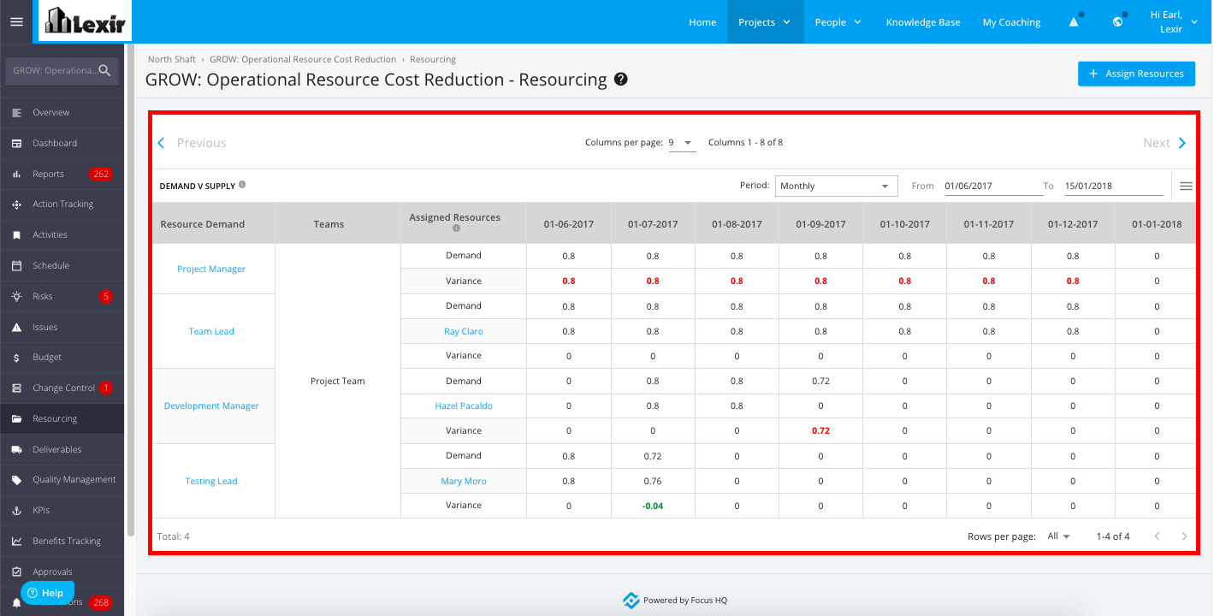The image size is (1214, 616).
Task: Click the Lexir logo
Action: click(x=86, y=21)
